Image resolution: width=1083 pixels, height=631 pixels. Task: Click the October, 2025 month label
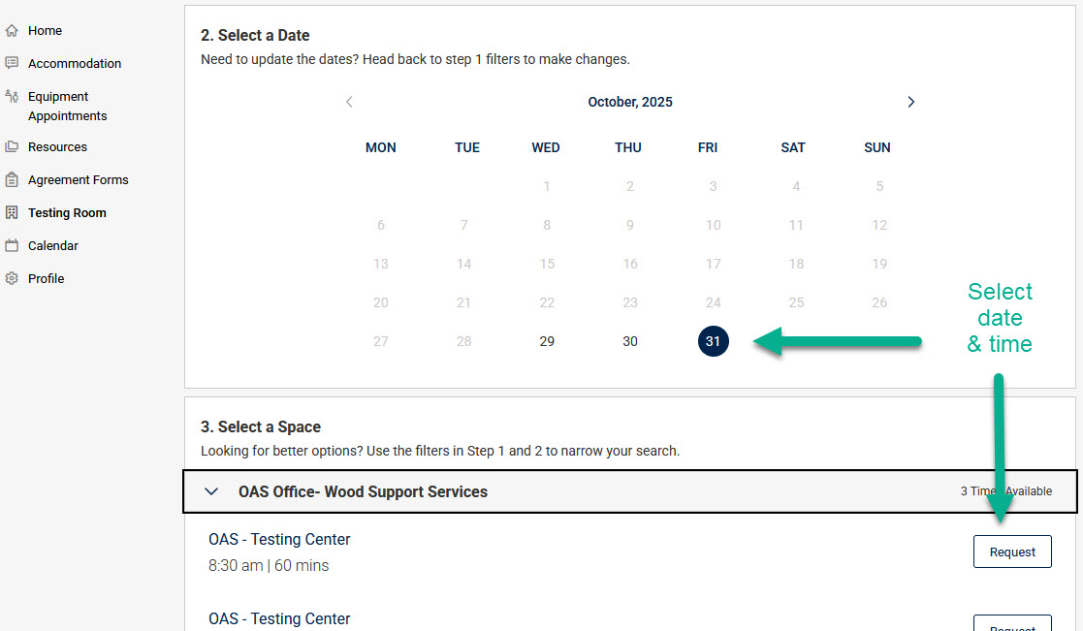tap(630, 102)
